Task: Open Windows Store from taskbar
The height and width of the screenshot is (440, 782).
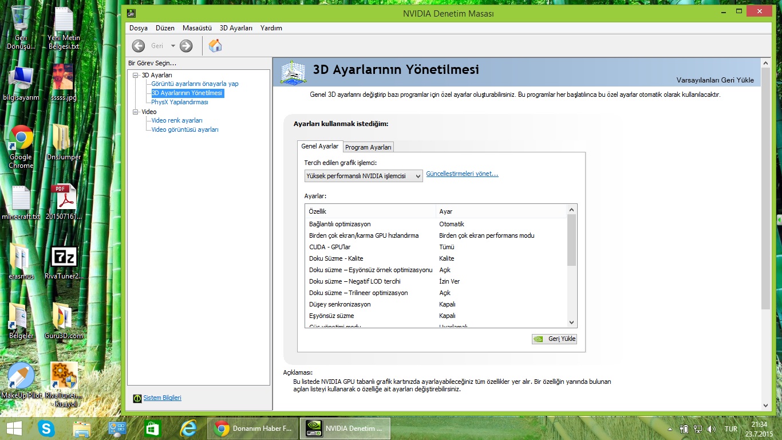Action: point(153,429)
